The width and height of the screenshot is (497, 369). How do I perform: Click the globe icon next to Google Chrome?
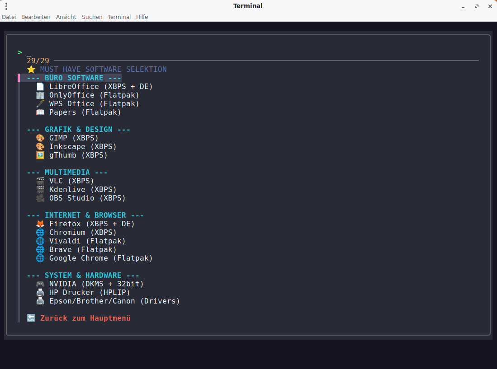[x=40, y=258]
